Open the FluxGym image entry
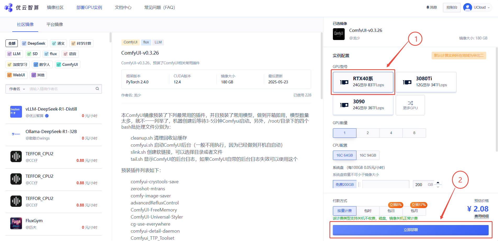This screenshot has width=498, height=241. [x=54, y=224]
